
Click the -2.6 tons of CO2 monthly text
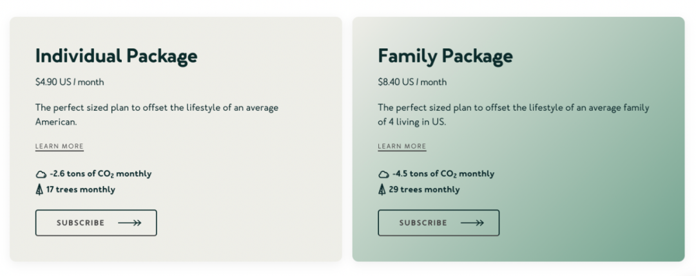(x=101, y=174)
